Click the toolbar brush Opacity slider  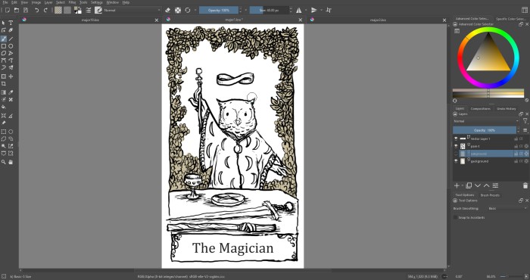pos(218,10)
